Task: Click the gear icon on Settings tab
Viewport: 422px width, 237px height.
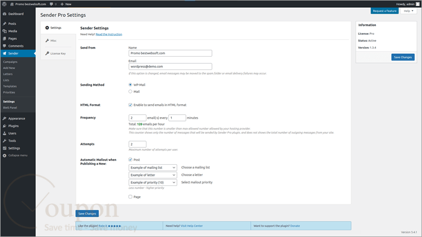Action: 47,27
